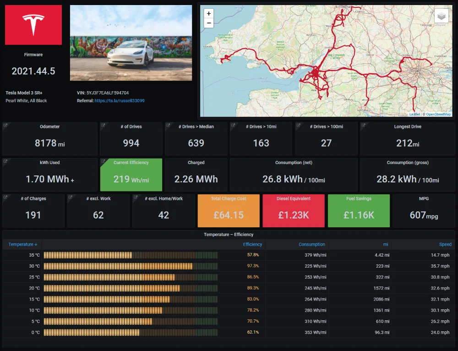This screenshot has height=351, width=458.
Task: Sort table by mi column header
Action: (x=386, y=244)
